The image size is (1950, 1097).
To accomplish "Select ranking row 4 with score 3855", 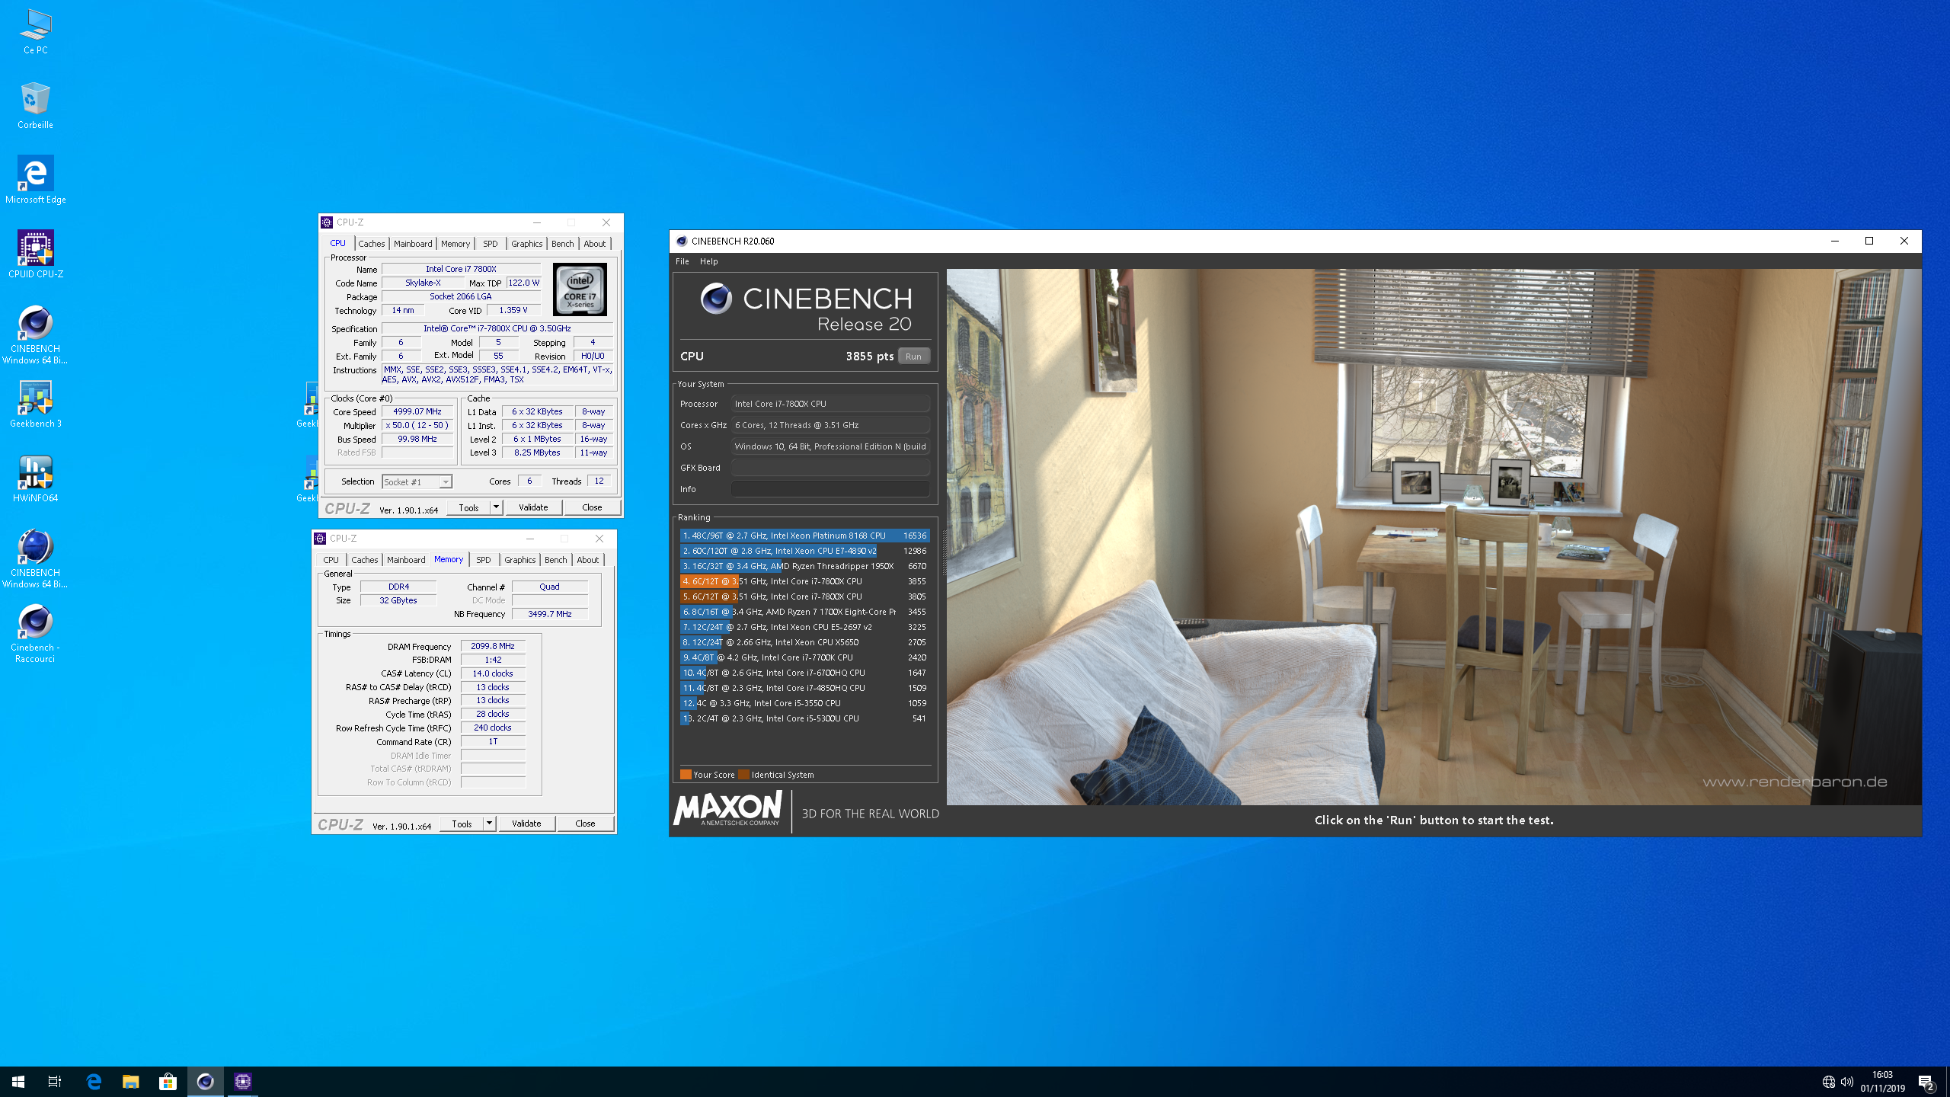I will coord(804,581).
